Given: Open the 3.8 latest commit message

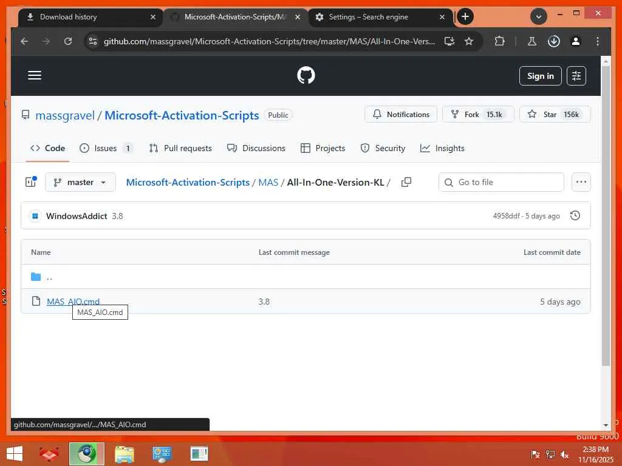Looking at the screenshot, I should pos(117,216).
